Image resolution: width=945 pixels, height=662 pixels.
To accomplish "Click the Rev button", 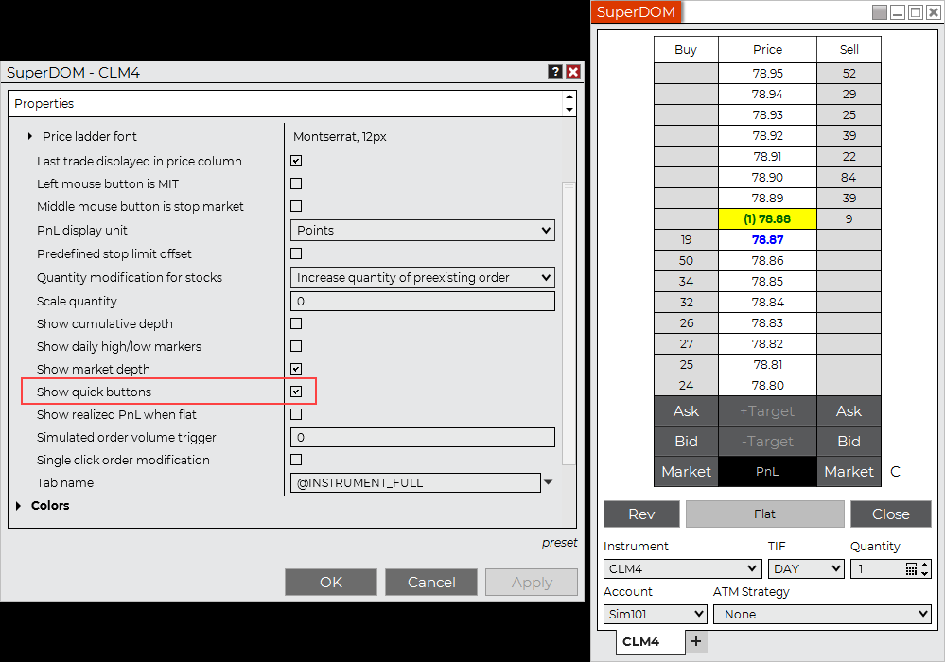I will (x=641, y=514).
